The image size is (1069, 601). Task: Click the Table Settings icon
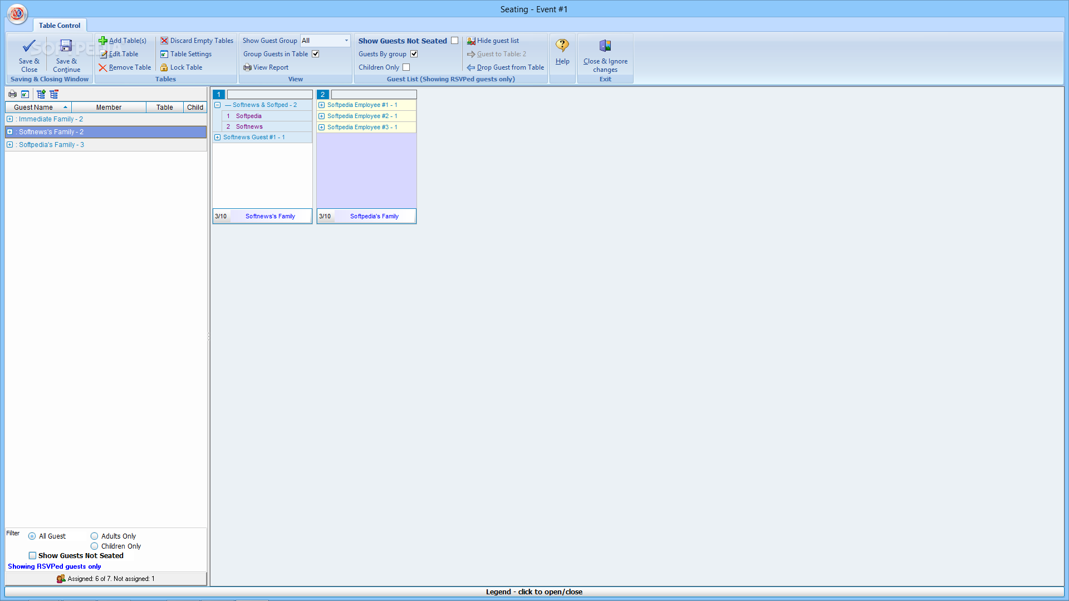(164, 54)
